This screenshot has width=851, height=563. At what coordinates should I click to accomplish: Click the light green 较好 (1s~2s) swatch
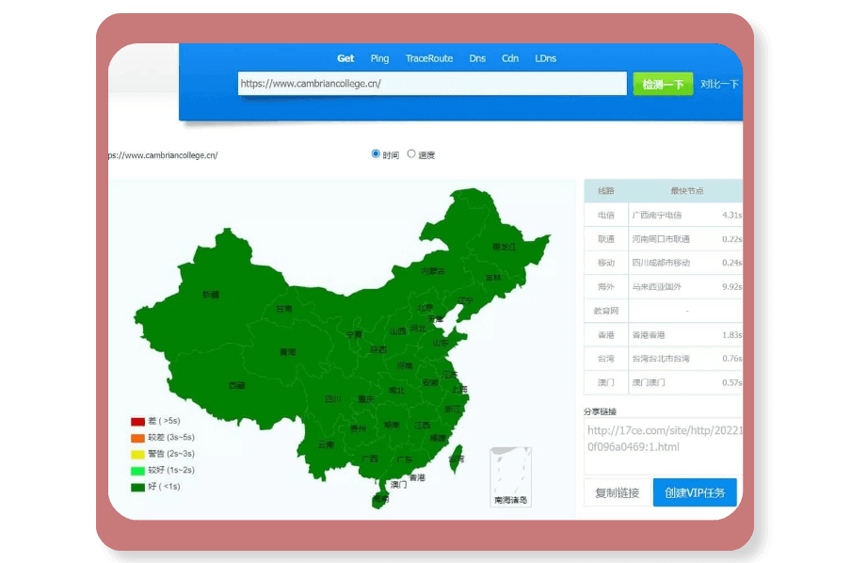coord(137,470)
